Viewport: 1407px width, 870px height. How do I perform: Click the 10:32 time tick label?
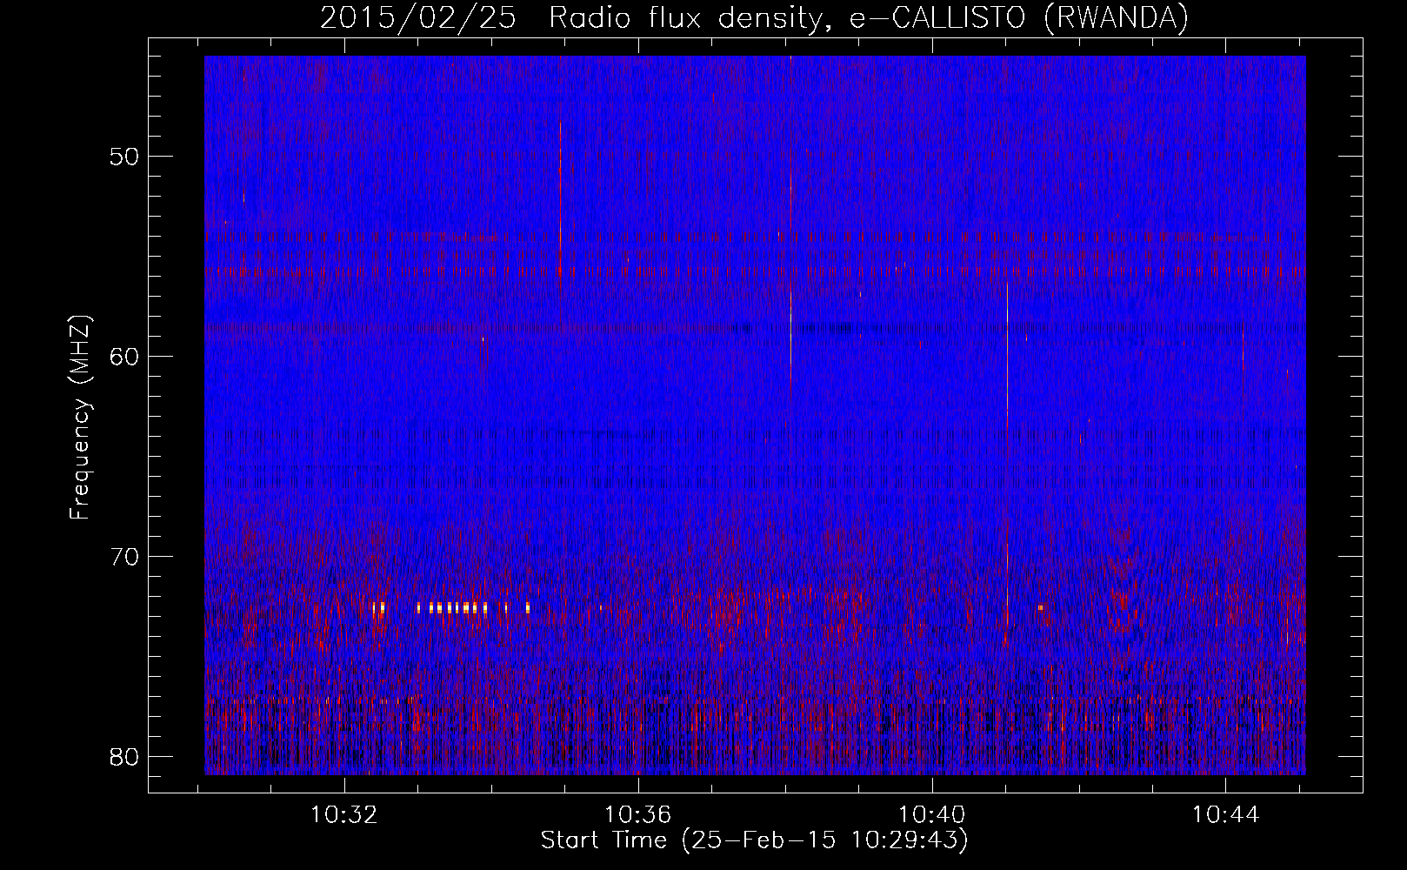(x=344, y=816)
